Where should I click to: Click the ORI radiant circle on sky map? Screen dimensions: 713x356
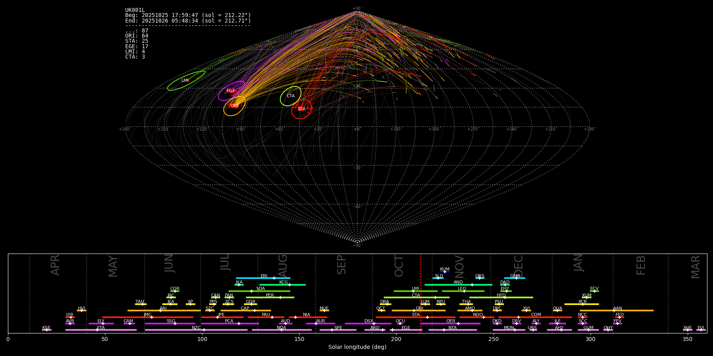[x=234, y=106]
